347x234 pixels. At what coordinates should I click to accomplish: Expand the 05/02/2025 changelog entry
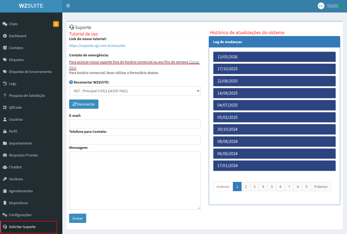point(274,117)
